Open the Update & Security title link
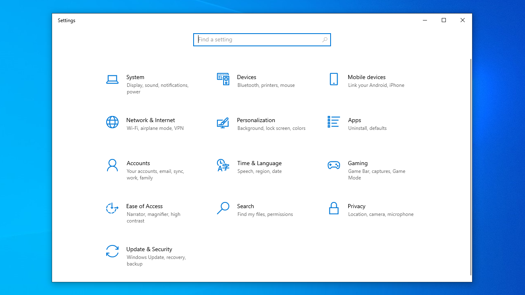525x295 pixels. 149,249
